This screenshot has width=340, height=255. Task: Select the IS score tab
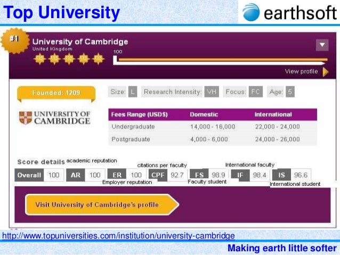pyautogui.click(x=281, y=175)
